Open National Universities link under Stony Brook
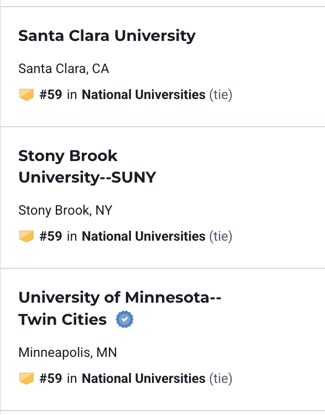The width and height of the screenshot is (325, 415). click(144, 236)
